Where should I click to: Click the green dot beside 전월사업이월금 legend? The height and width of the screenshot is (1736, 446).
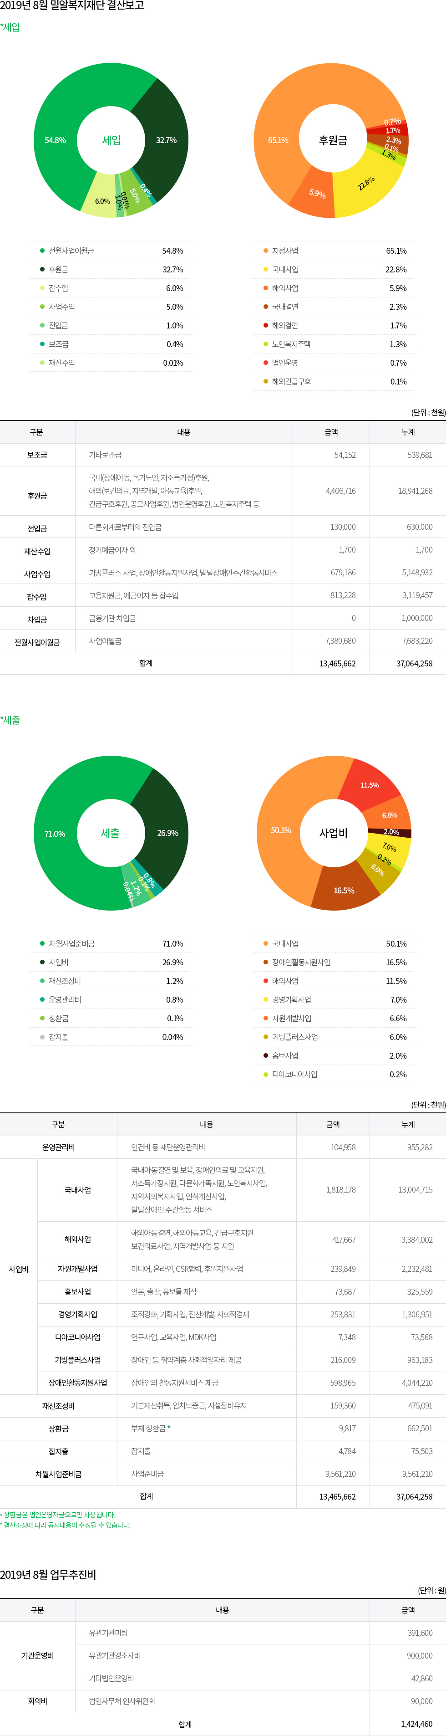[42, 251]
